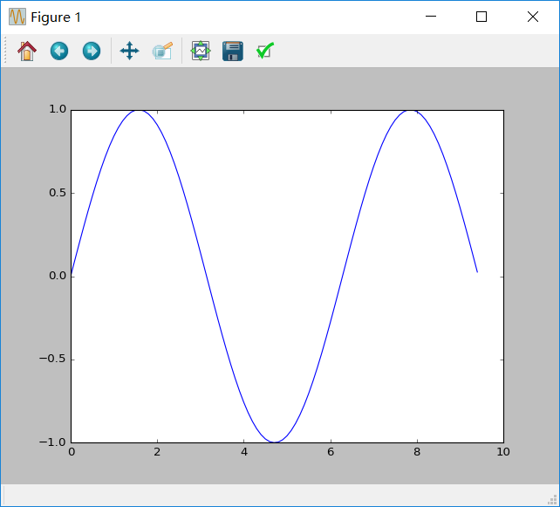560x507 pixels.
Task: Close the Figure 1 window
Action: [x=533, y=17]
